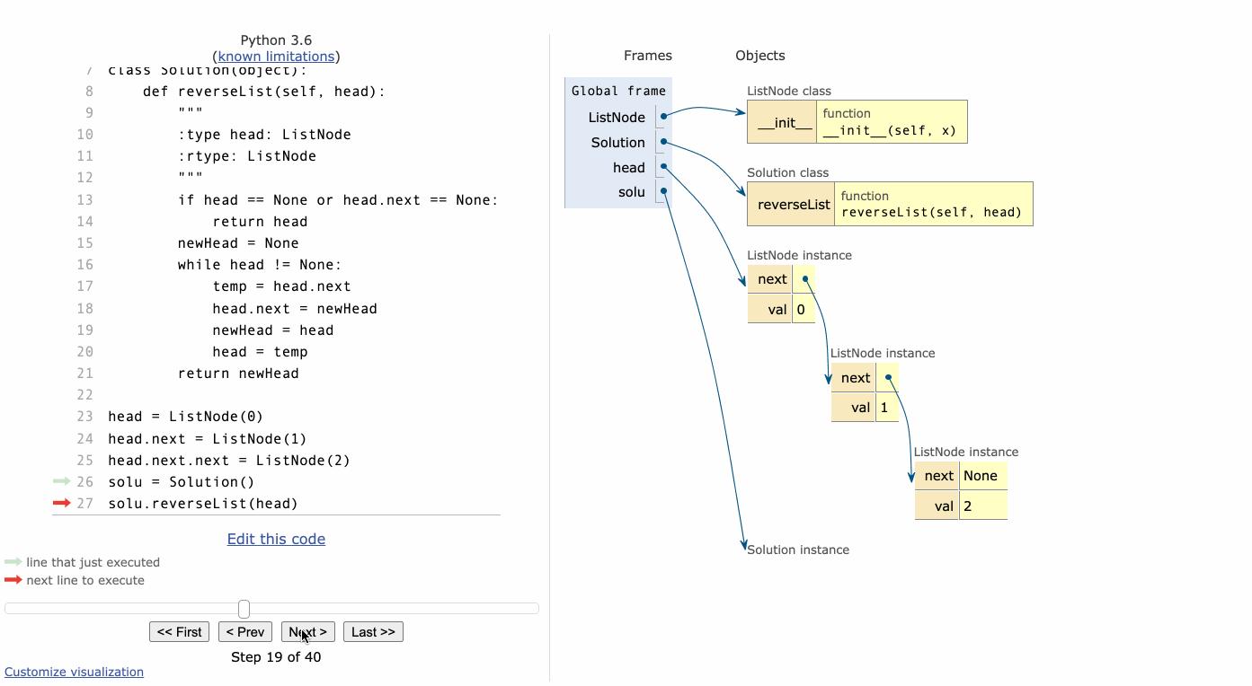Jump to first step with << First
The image size is (1252, 686).
click(179, 632)
